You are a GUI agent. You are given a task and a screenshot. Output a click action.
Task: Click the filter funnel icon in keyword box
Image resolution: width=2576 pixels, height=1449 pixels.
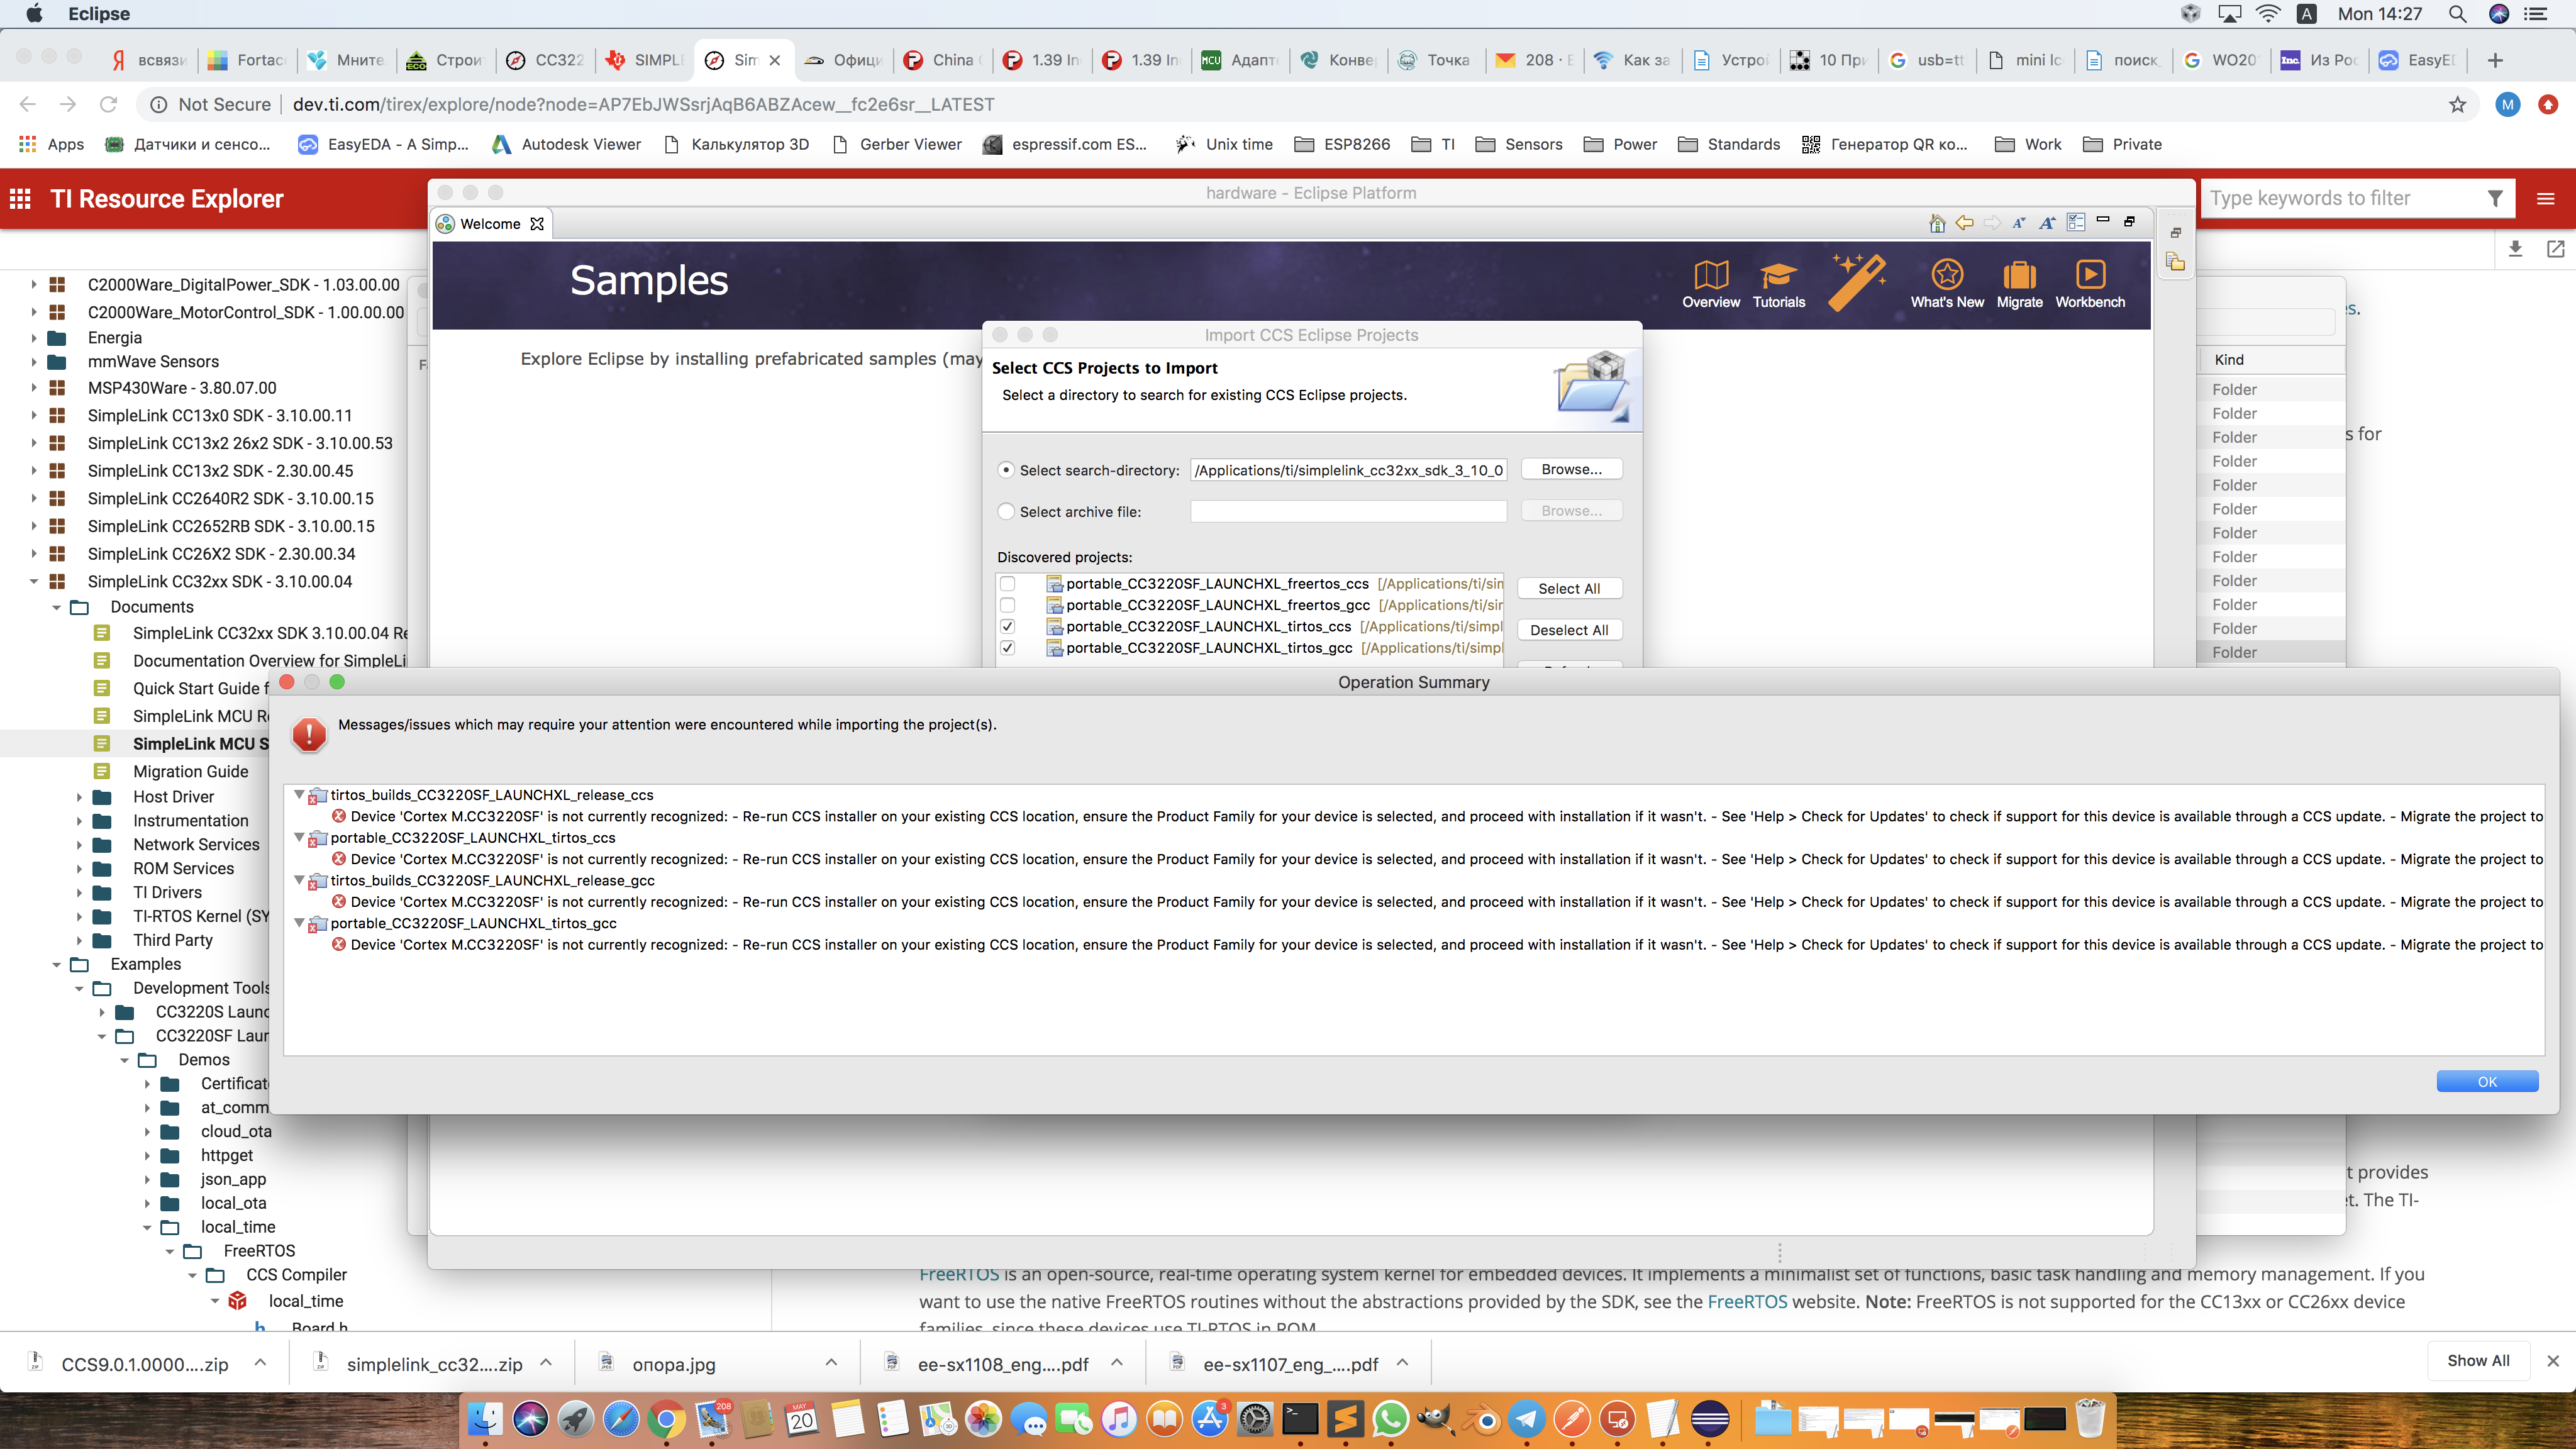coord(2495,198)
